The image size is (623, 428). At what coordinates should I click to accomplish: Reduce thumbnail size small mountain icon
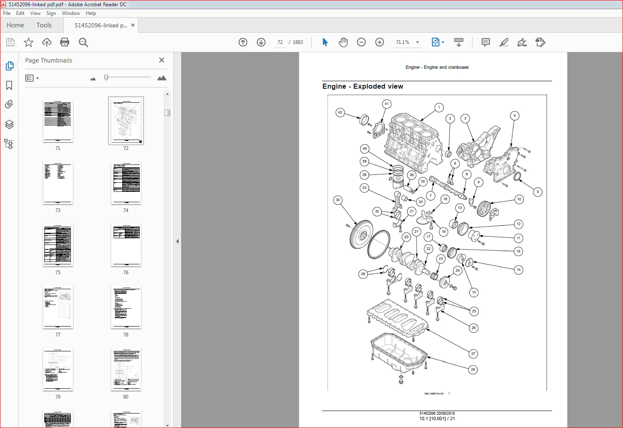coord(93,79)
